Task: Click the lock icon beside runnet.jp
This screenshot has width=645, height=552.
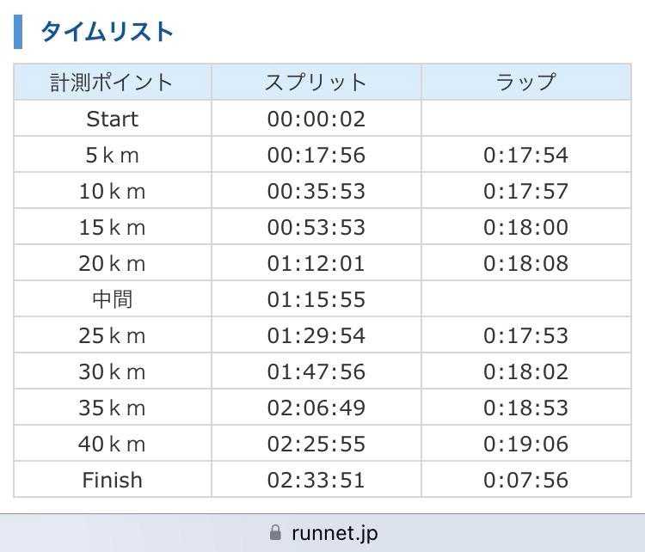Action: pyautogui.click(x=275, y=533)
